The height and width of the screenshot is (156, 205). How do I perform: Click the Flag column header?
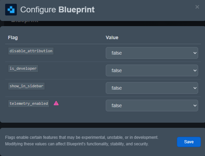pyautogui.click(x=13, y=38)
